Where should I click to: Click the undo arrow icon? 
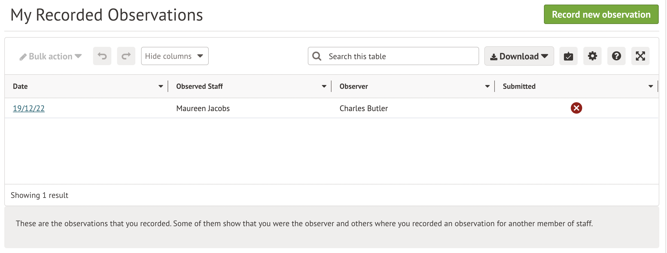102,56
